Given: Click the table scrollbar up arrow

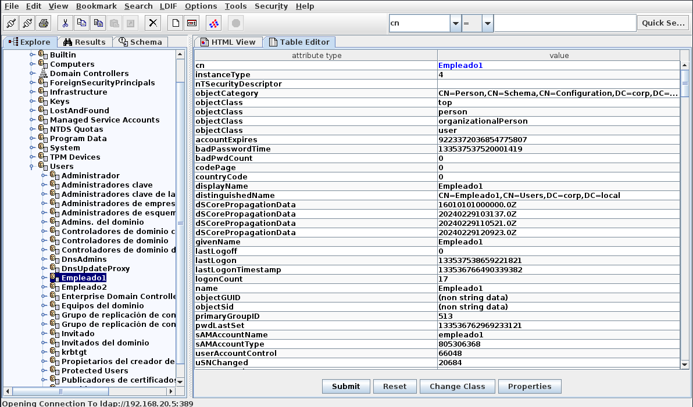Looking at the screenshot, I should (685, 65).
